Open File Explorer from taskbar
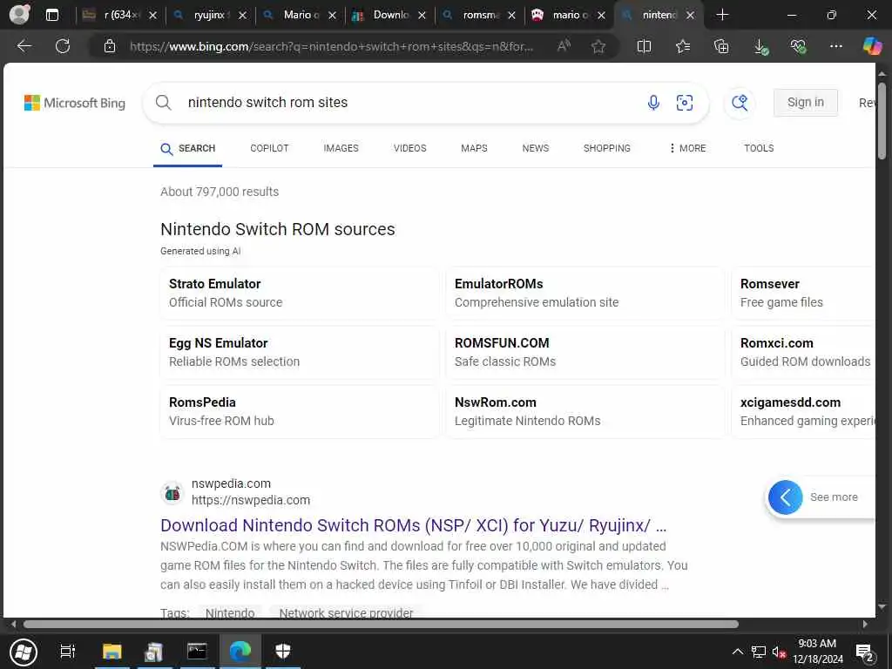The height and width of the screenshot is (669, 892). tap(112, 652)
